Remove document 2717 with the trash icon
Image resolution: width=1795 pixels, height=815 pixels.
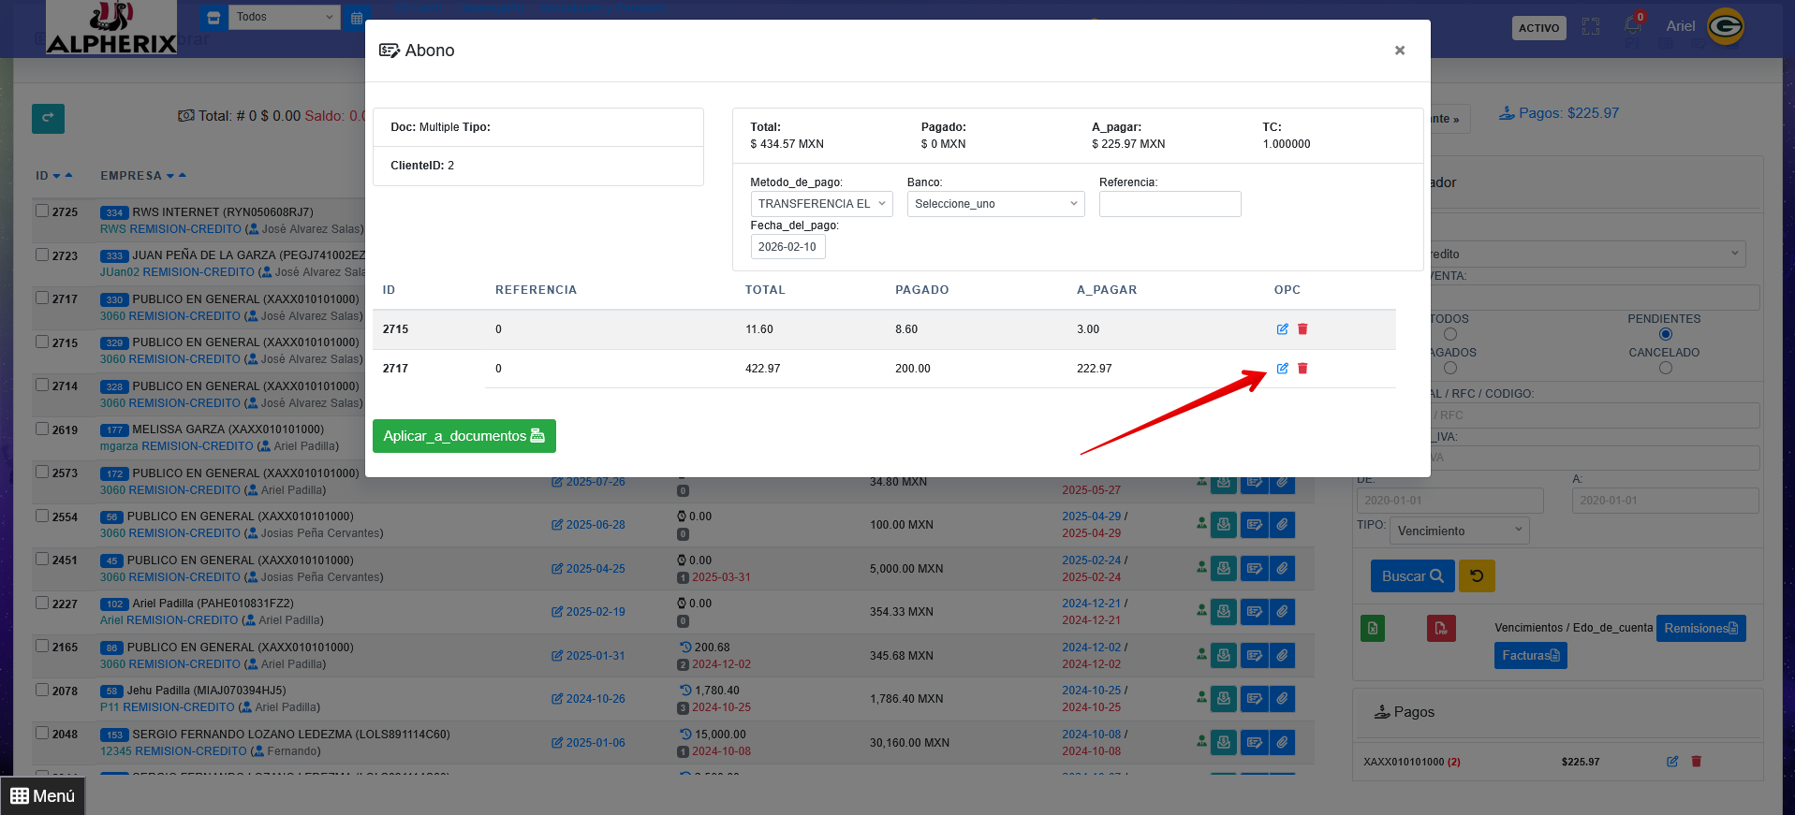(x=1302, y=369)
